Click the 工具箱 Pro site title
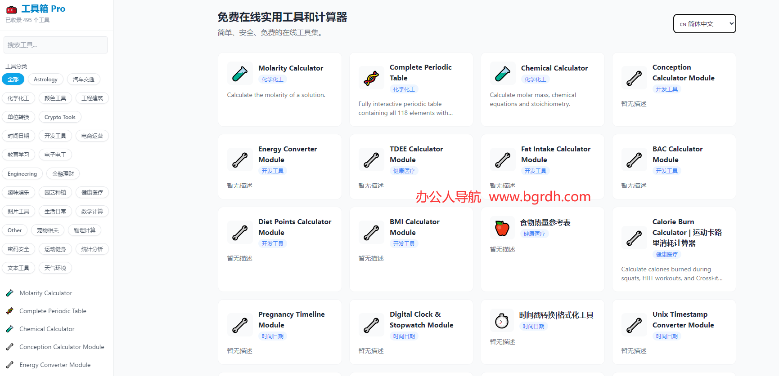Viewport: 779px width, 376px height. coord(43,9)
